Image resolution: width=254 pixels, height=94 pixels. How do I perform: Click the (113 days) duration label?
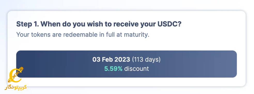[146, 59]
